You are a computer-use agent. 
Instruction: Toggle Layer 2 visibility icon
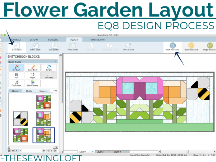click(x=110, y=152)
